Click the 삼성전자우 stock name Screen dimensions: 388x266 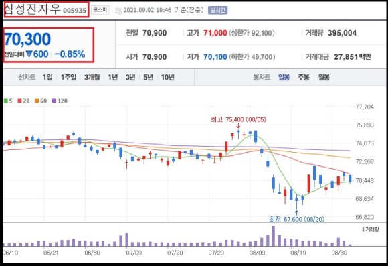pos(32,9)
